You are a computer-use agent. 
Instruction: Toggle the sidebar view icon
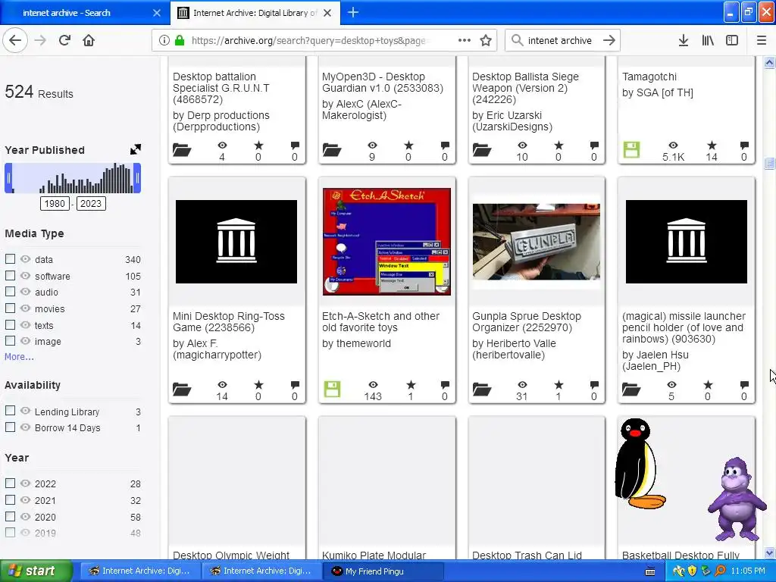click(x=732, y=41)
